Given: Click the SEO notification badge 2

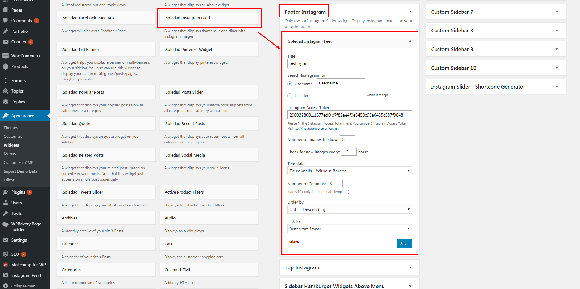Looking at the screenshot, I should 23,254.
